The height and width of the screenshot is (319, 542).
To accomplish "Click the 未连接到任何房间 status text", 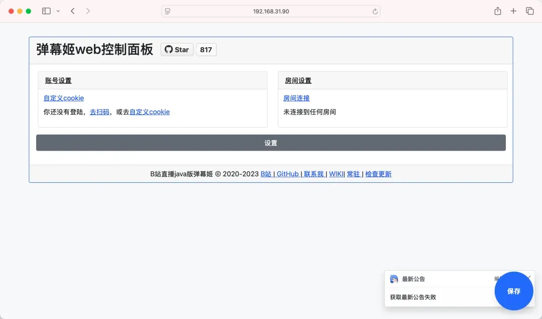I will (310, 112).
